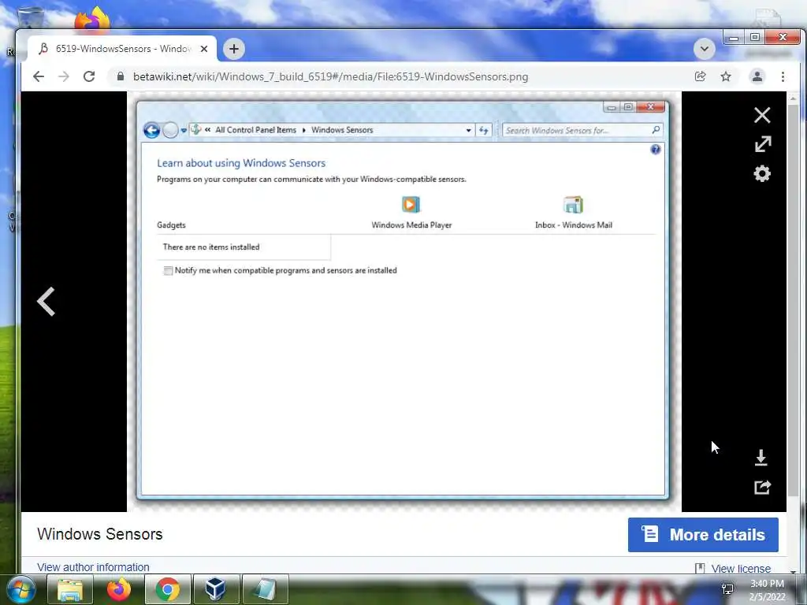
Task: Open VirtualBox from the taskbar
Action: (x=216, y=589)
